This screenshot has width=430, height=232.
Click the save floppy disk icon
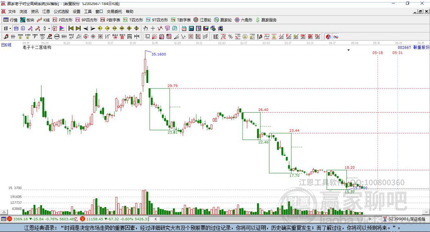click(206, 28)
